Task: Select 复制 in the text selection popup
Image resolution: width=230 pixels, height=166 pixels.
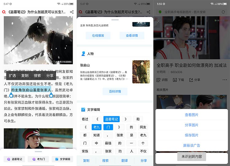Action: click(25, 76)
